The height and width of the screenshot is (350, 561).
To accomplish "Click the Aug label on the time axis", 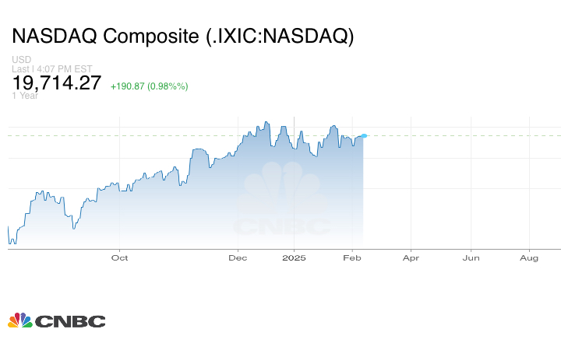I will 529,257.
